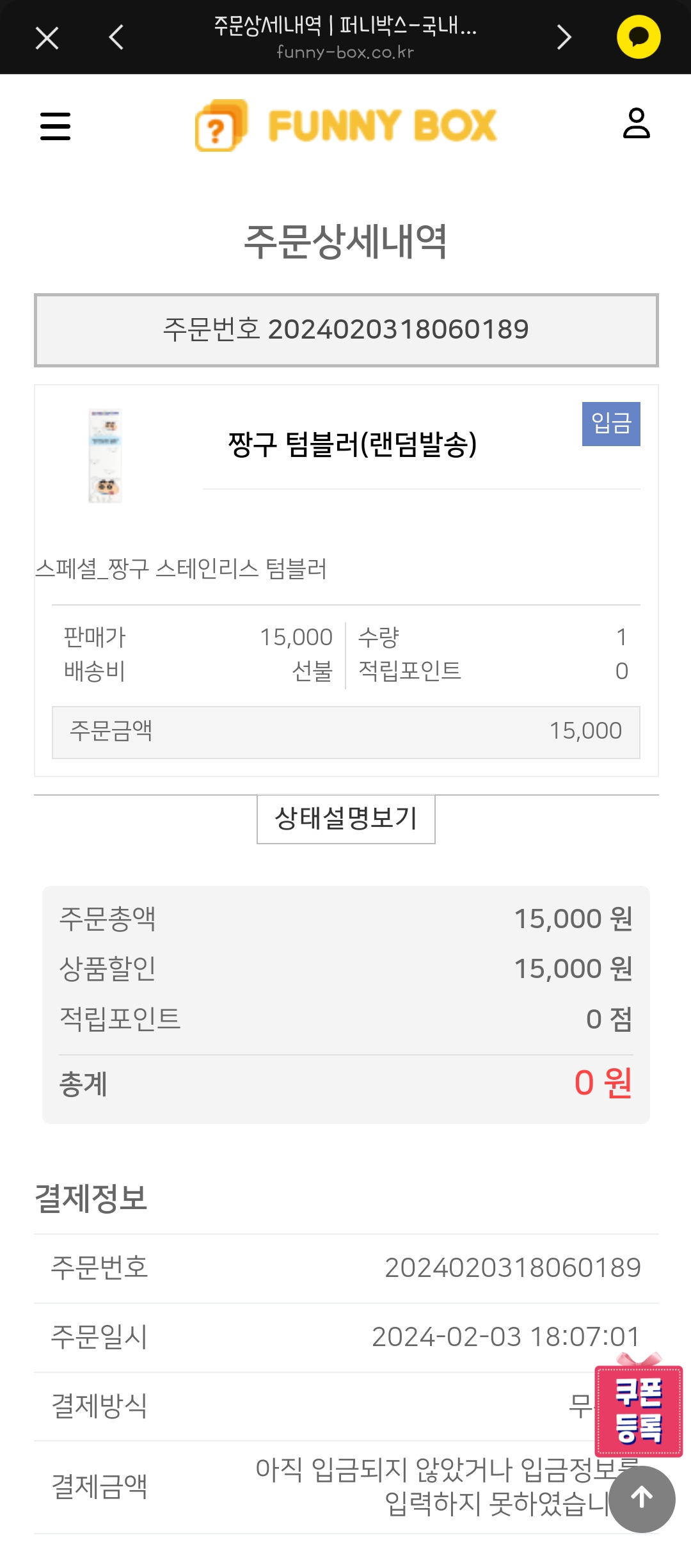
Task: Open the 짱구 텀블러 product thumbnail
Action: tap(105, 456)
